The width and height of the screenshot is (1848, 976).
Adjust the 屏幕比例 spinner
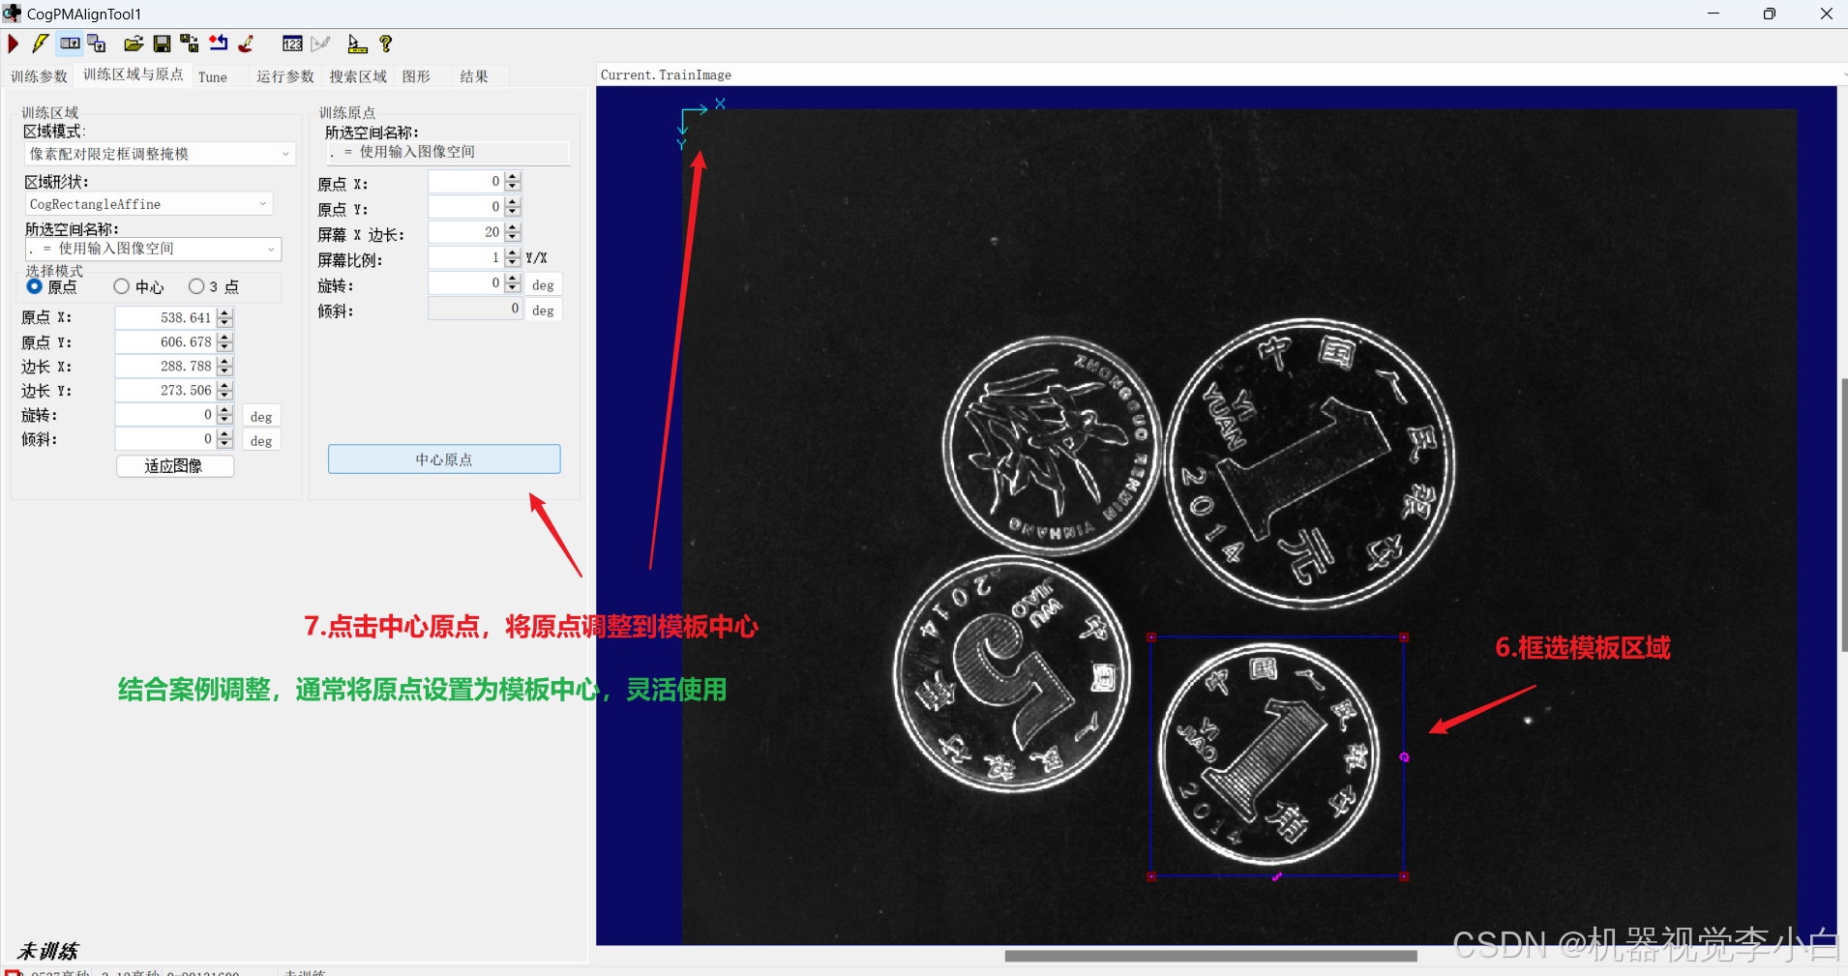tap(513, 257)
